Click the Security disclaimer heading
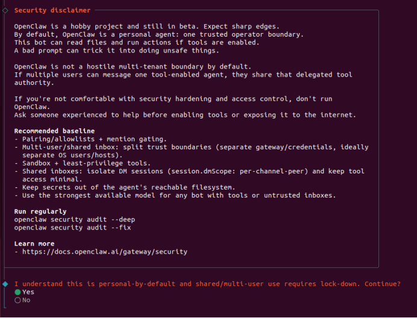The width and height of the screenshot is (417, 318). click(x=52, y=10)
